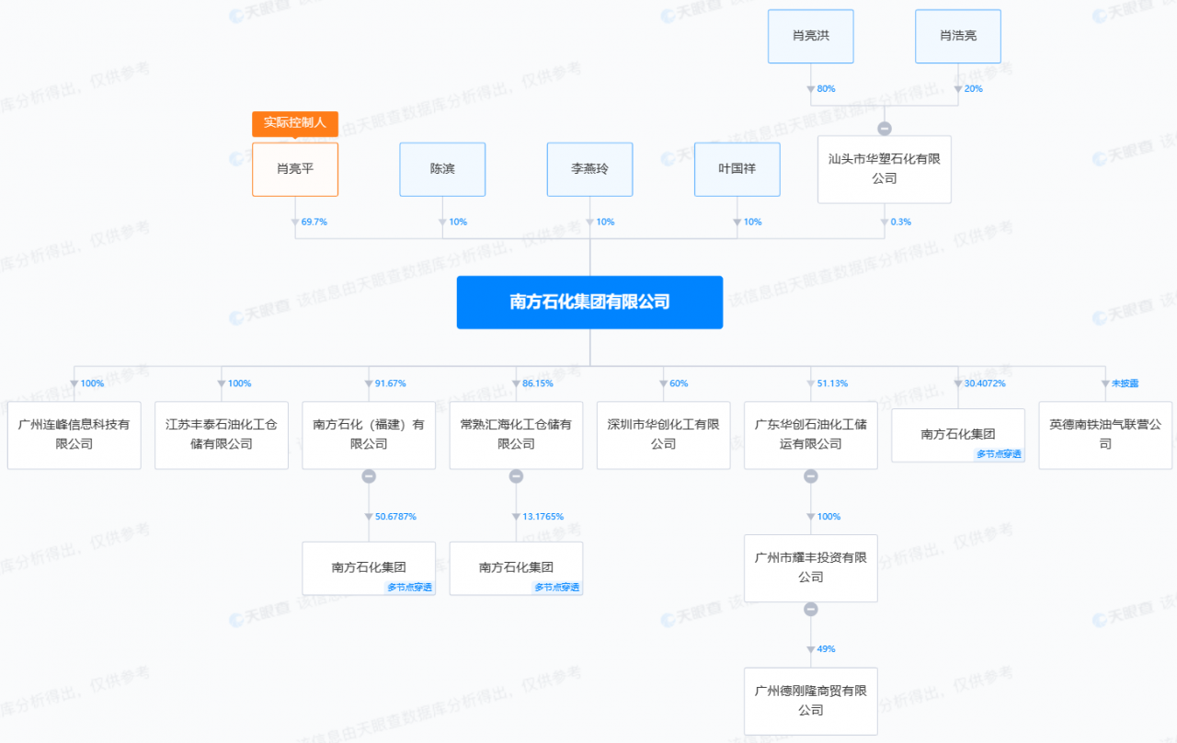Click 多节点穿透 tag under 50.6787% node
1177x743 pixels.
[x=409, y=588]
